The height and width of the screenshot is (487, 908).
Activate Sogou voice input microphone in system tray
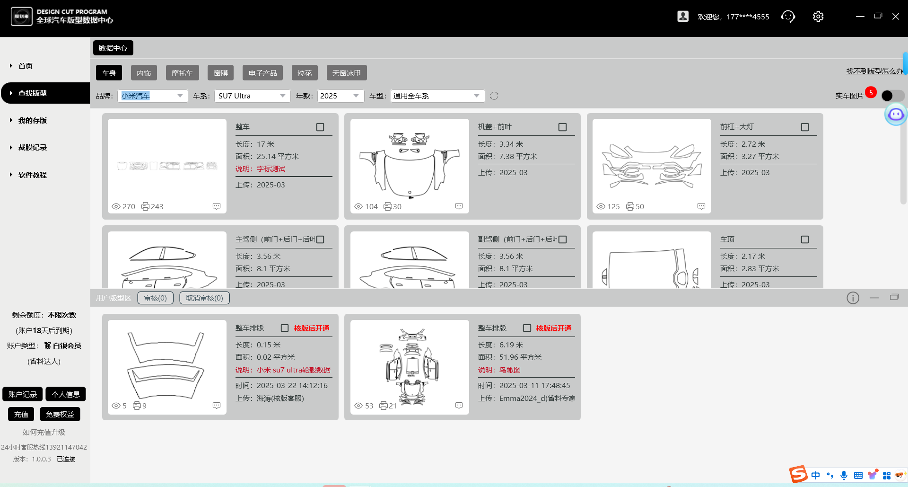tap(844, 475)
